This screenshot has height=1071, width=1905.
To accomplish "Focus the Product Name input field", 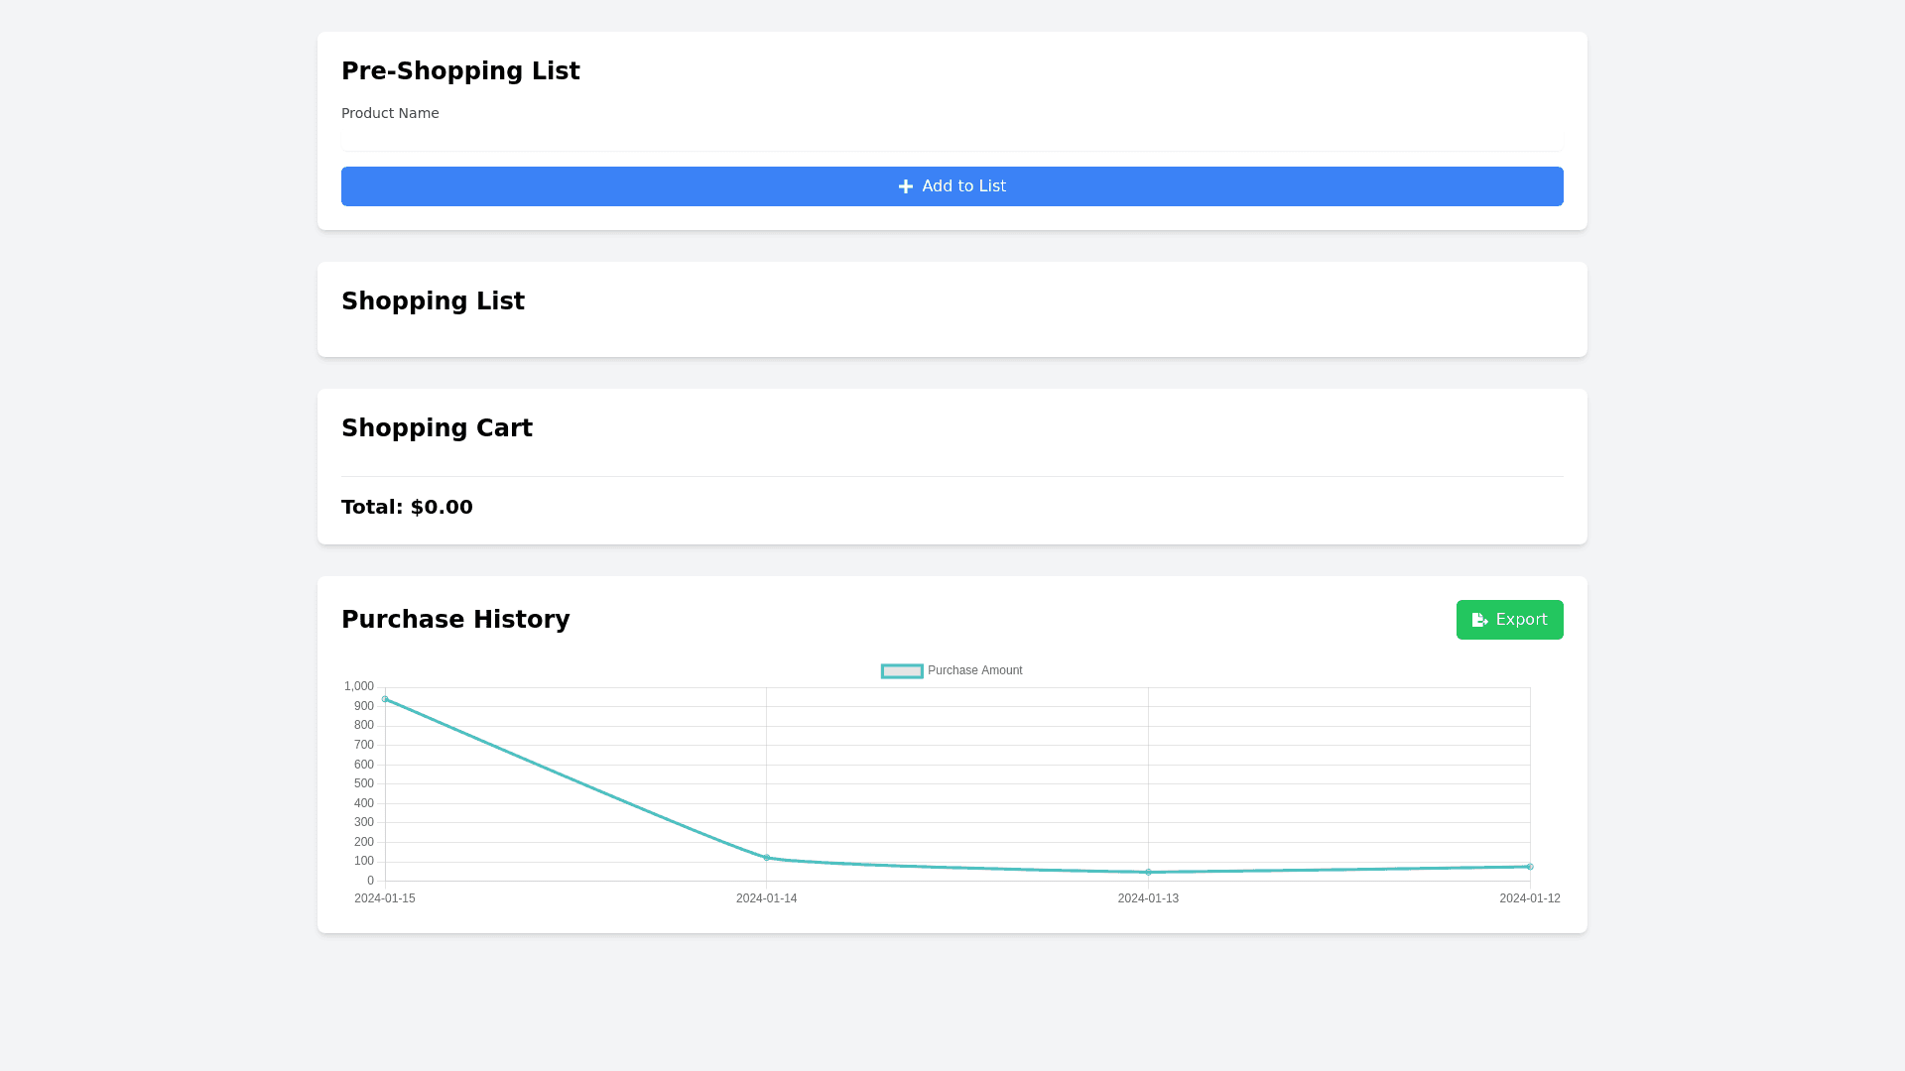I will pyautogui.click(x=952, y=138).
